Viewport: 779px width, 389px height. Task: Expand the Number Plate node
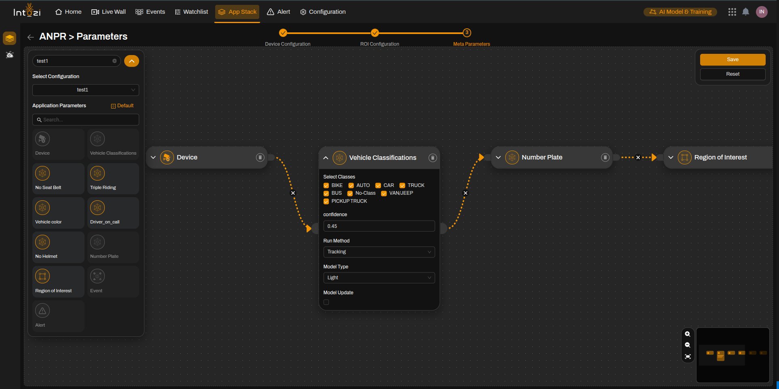498,157
